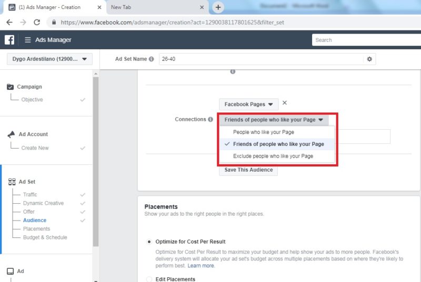The height and width of the screenshot is (282, 421).
Task: Click the Placements section heading
Action: click(x=161, y=207)
